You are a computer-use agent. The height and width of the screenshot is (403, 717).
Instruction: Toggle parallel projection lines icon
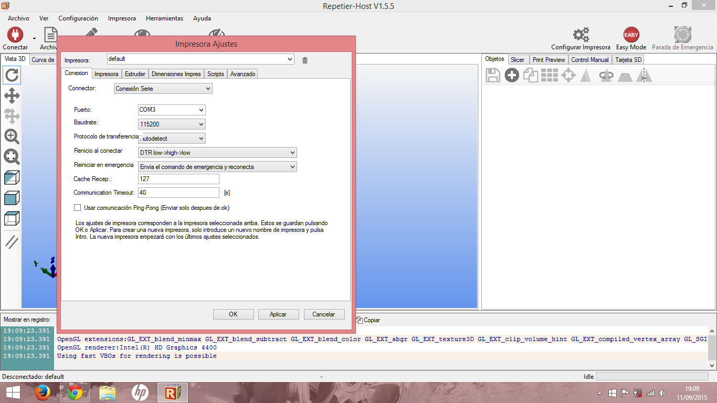coord(12,242)
